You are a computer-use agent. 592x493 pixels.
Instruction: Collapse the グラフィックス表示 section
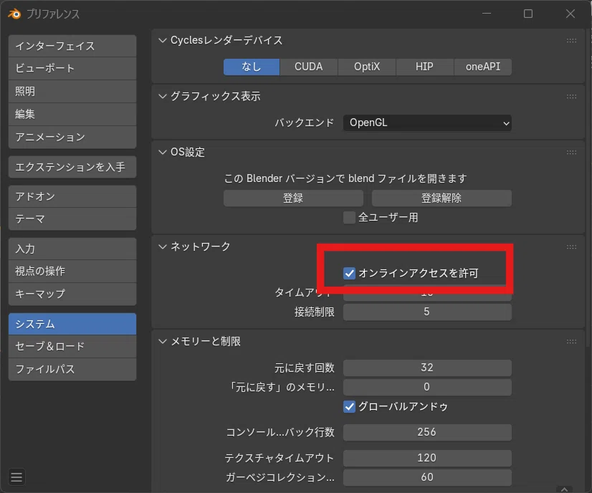tap(163, 96)
